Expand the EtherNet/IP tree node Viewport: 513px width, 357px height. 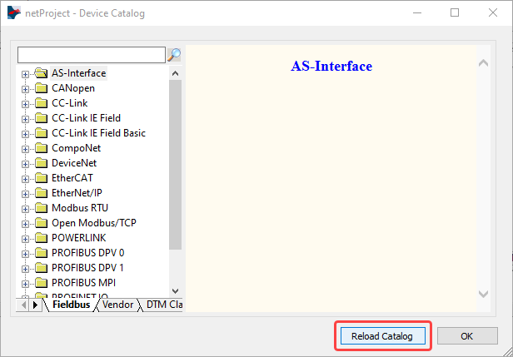click(25, 194)
